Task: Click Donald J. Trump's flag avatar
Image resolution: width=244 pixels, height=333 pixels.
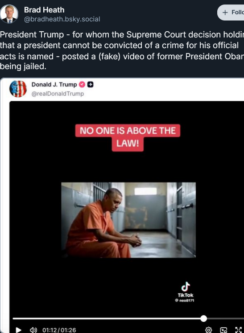Action: 18,89
